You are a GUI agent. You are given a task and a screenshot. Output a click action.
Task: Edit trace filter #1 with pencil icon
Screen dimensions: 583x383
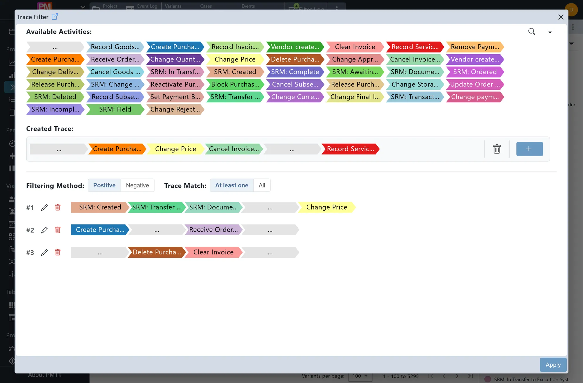[x=44, y=208]
